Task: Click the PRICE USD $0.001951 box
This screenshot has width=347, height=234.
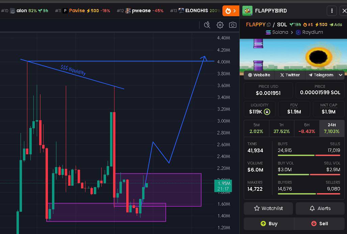Action: 268,90
